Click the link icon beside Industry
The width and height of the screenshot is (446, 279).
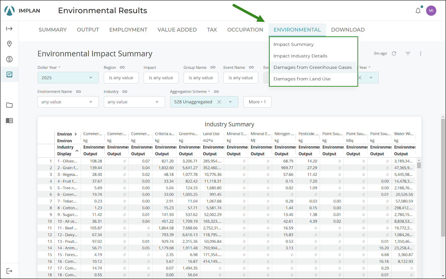coord(125,92)
